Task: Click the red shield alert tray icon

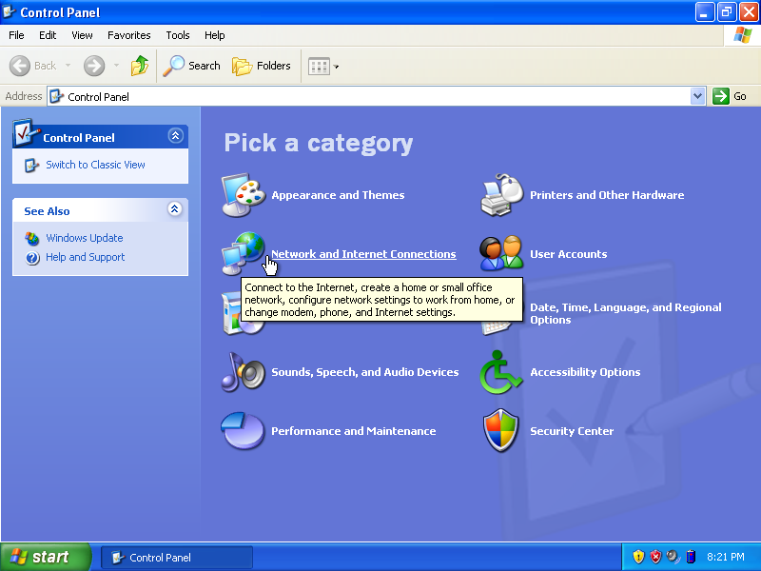Action: point(655,557)
